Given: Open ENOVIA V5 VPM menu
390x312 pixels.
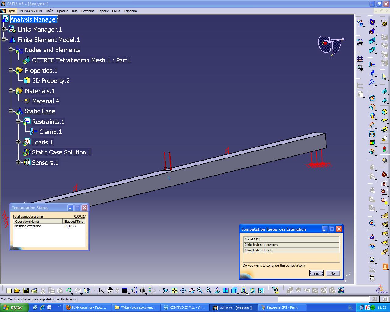Looking at the screenshot, I should 30,11.
